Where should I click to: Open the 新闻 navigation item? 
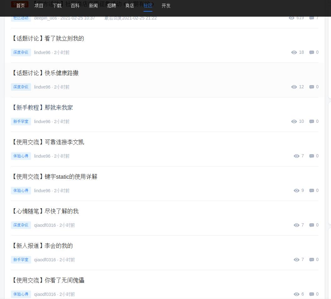[93, 6]
